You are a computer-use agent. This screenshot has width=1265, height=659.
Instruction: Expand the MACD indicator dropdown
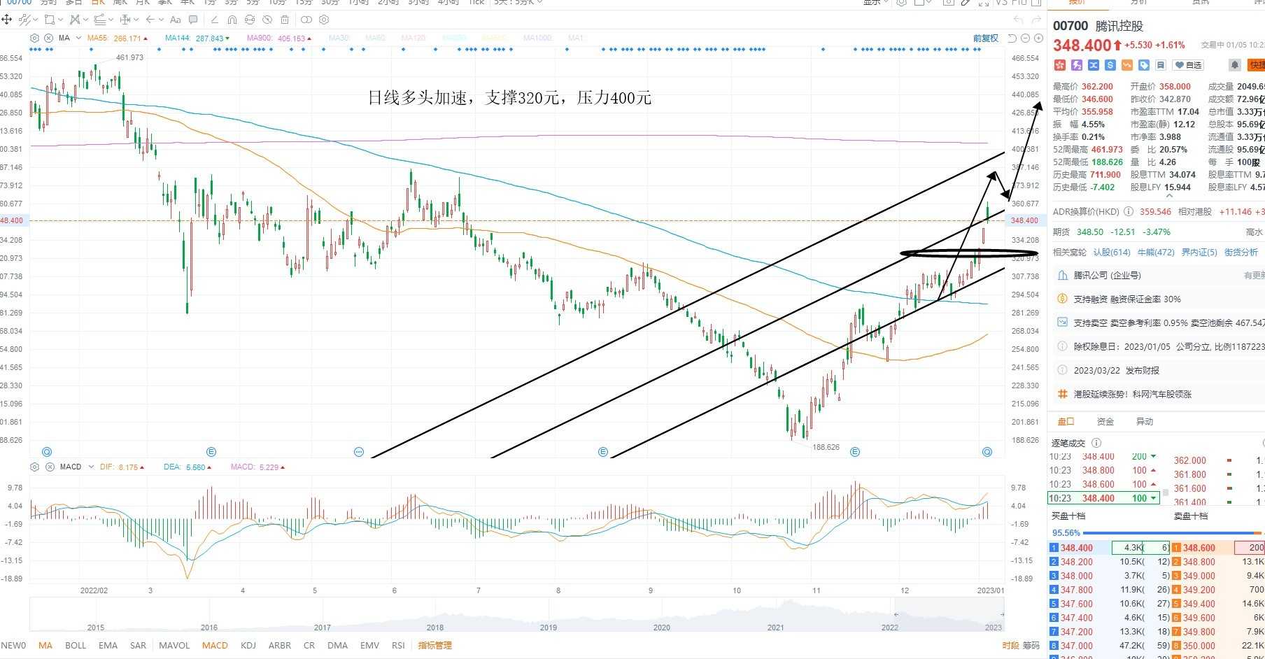tap(91, 467)
